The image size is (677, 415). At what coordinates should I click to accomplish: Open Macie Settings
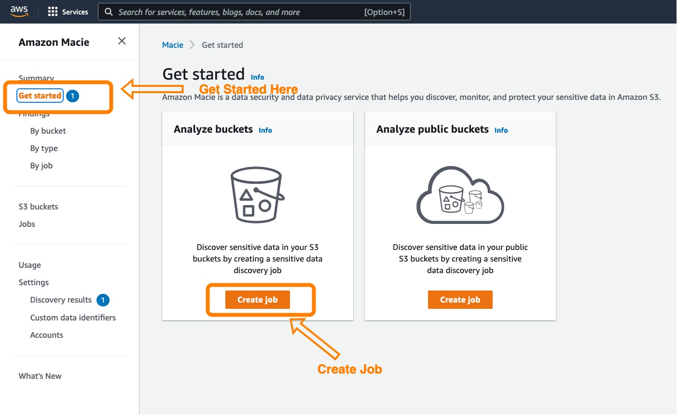(34, 282)
